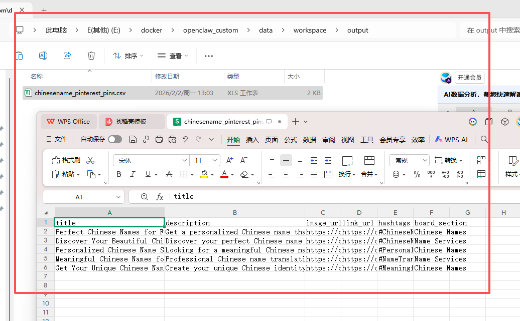Click the 开通会员 button
Screen dimensions: 520x321
coord(469,78)
